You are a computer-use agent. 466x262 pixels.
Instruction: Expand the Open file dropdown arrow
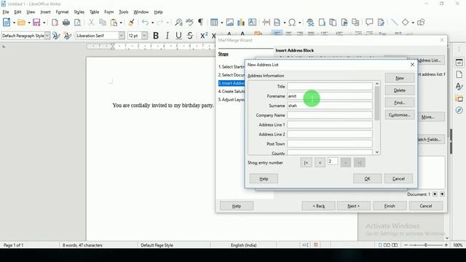click(29, 23)
